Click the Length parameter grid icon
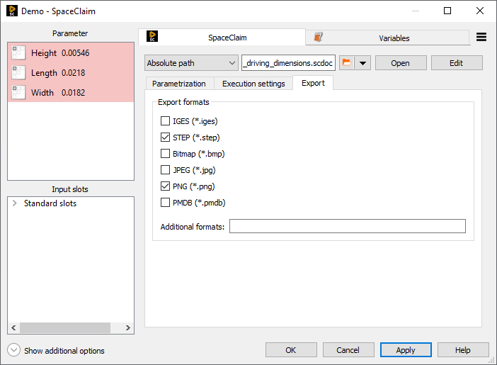Image resolution: width=497 pixels, height=365 pixels. point(18,73)
